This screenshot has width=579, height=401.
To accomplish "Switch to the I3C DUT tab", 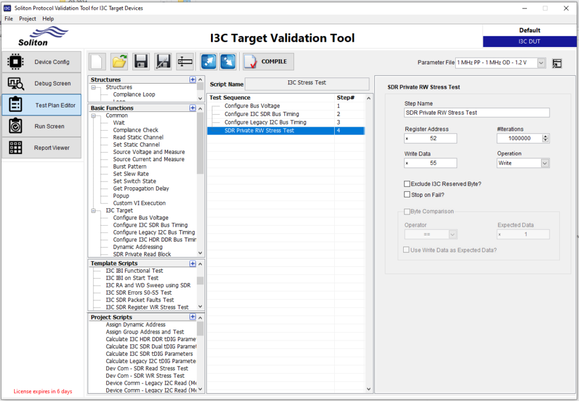I will 529,41.
